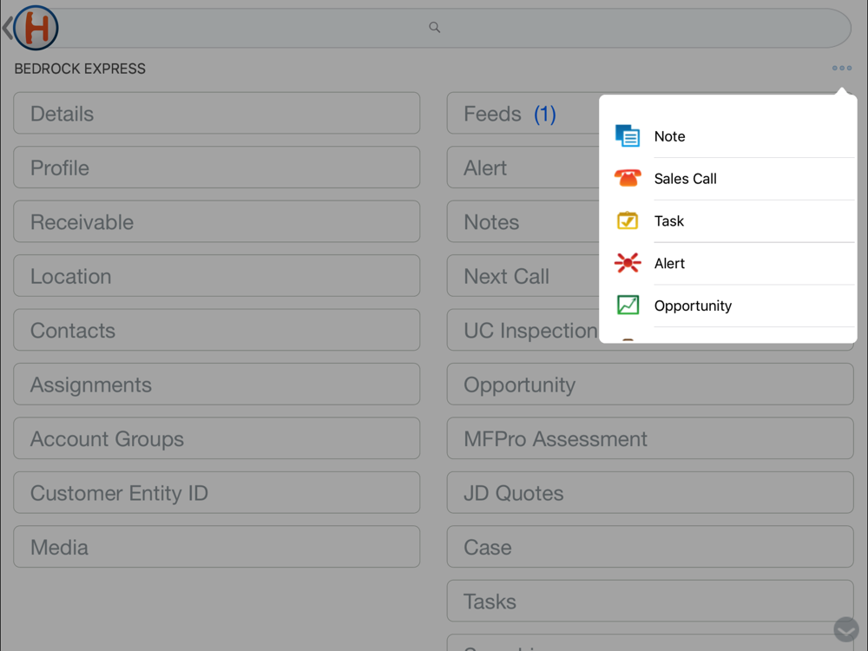Image resolution: width=868 pixels, height=651 pixels.
Task: Tap the orange Sales Call phone icon
Action: [628, 179]
